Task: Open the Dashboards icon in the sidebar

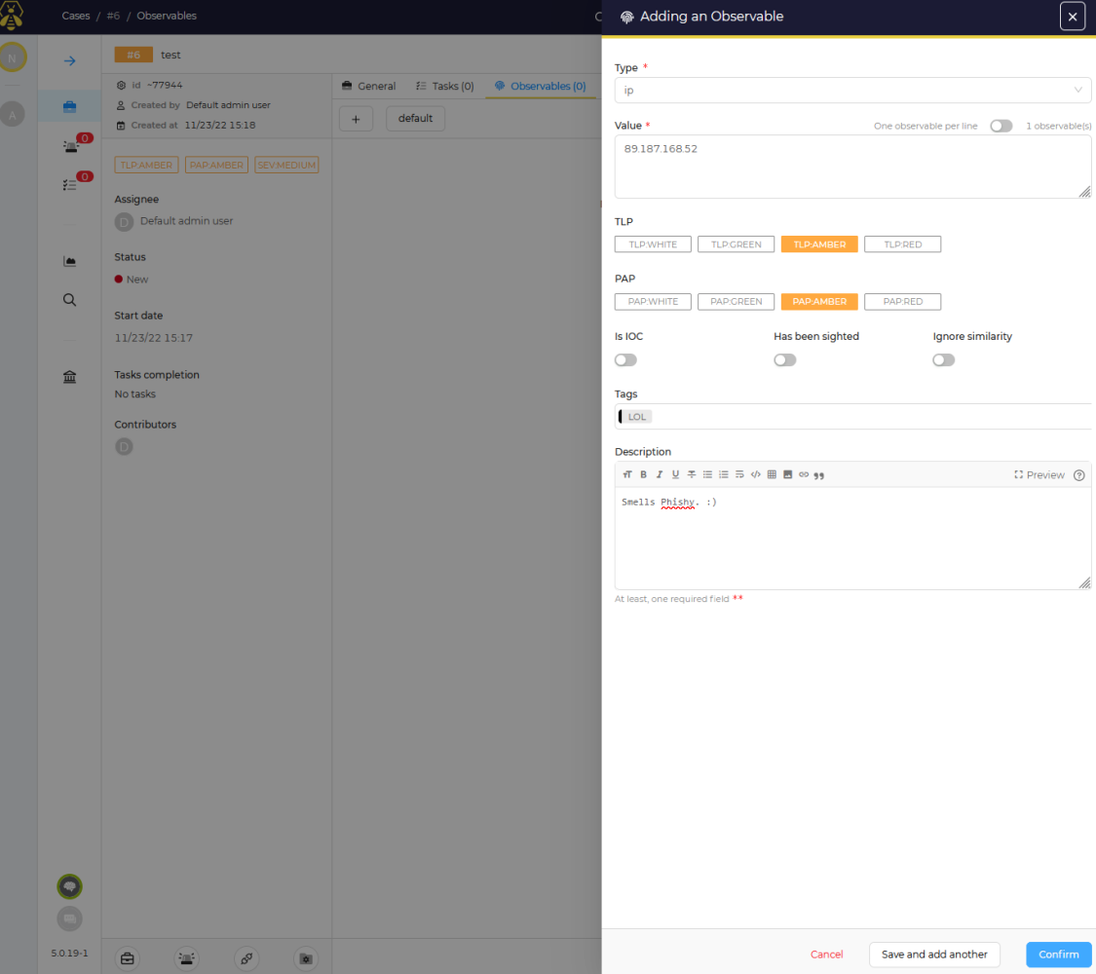Action: [x=69, y=260]
